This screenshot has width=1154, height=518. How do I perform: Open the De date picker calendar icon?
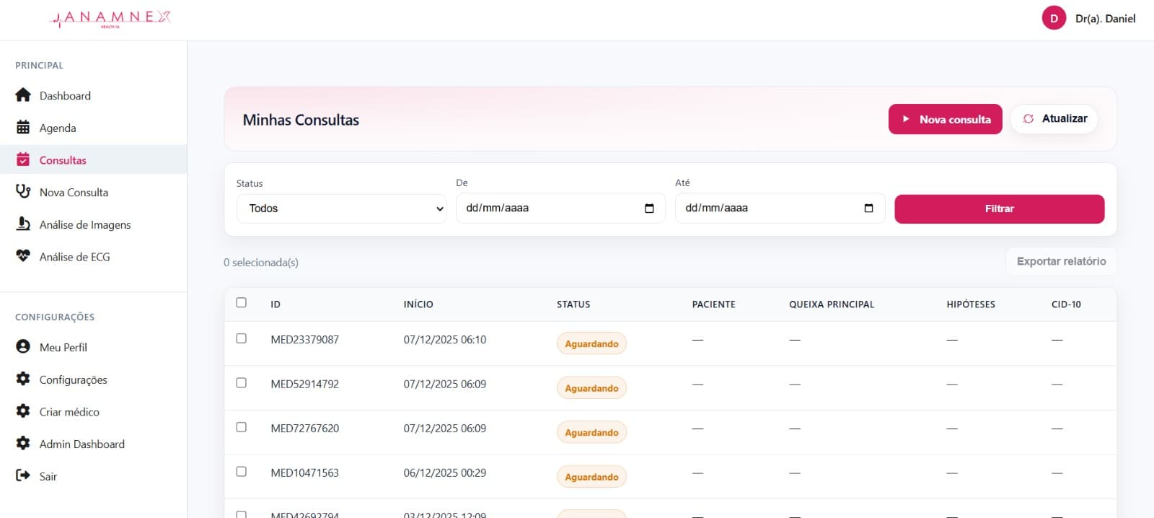tap(649, 208)
